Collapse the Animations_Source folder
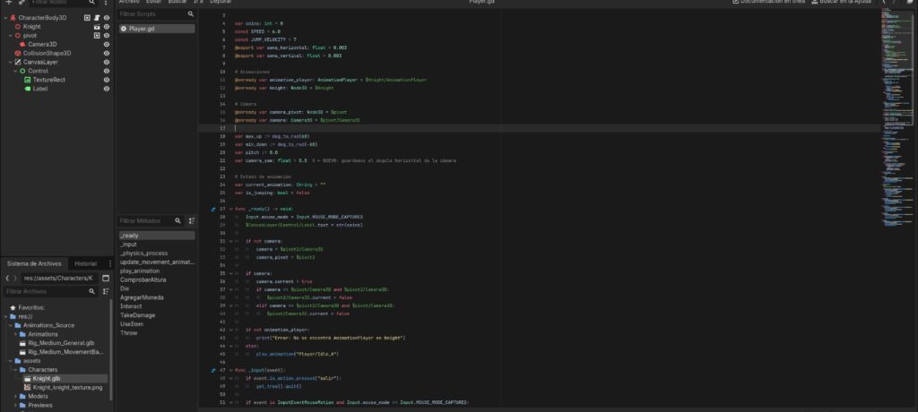Image resolution: width=918 pixels, height=412 pixels. [11, 325]
